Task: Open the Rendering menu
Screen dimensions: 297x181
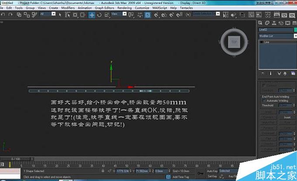Action: tap(124, 8)
